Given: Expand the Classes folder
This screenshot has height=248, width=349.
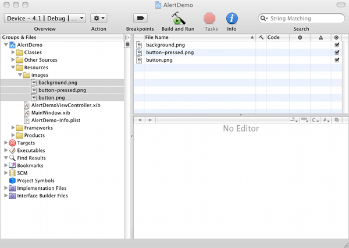Looking at the screenshot, I should point(13,52).
